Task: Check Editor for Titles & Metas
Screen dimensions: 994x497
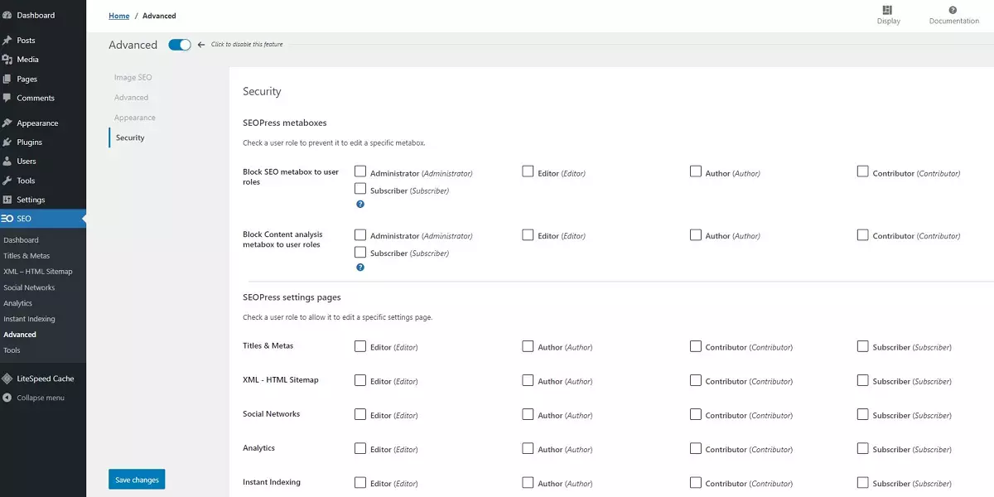Action: 360,346
